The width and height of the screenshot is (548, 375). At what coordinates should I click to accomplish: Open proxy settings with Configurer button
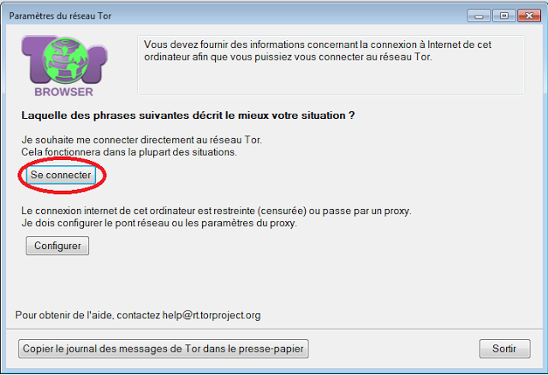click(x=57, y=246)
